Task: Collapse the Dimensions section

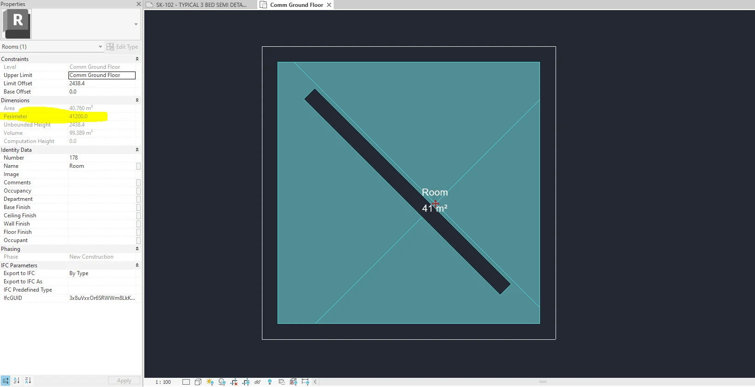Action: pyautogui.click(x=137, y=100)
